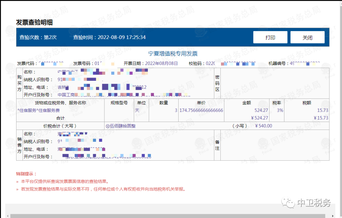Screen dimensions: 342x218
Task: Click the buyer 纳税人识别号 label
Action: point(38,80)
